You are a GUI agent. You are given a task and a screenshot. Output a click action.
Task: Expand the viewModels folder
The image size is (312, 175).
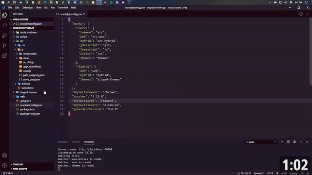17,54
